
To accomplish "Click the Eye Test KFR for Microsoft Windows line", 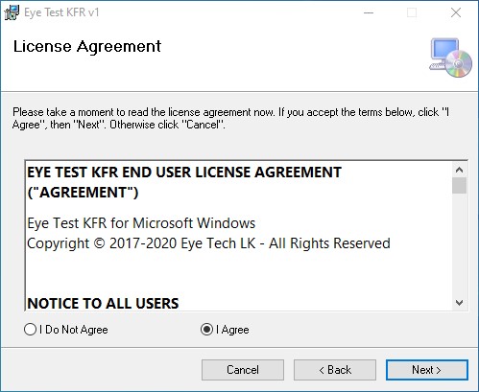I will (141, 223).
